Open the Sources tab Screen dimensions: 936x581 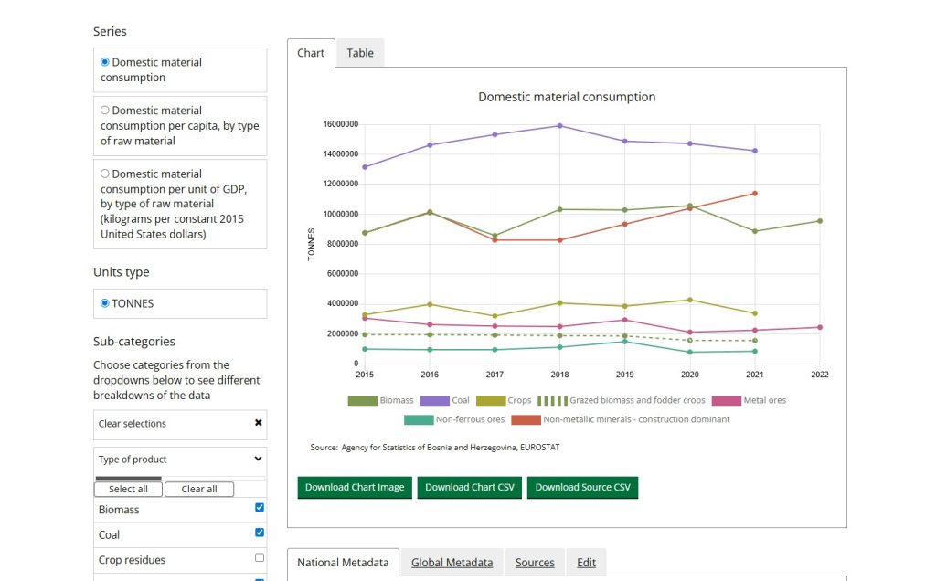pyautogui.click(x=535, y=563)
